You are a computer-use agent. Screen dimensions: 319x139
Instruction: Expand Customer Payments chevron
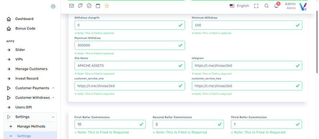(53, 88)
